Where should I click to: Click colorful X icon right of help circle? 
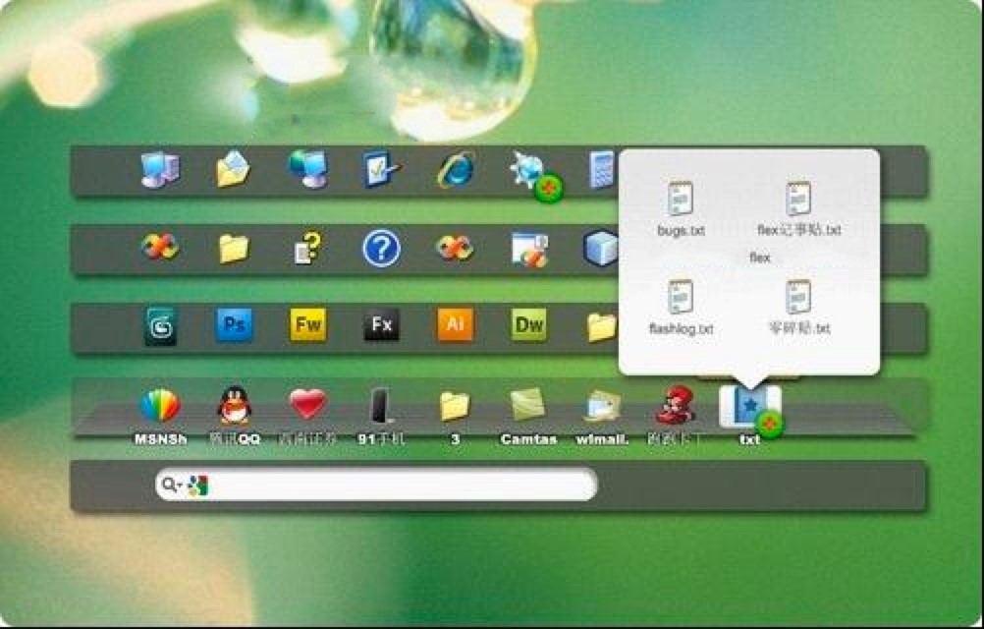[455, 248]
